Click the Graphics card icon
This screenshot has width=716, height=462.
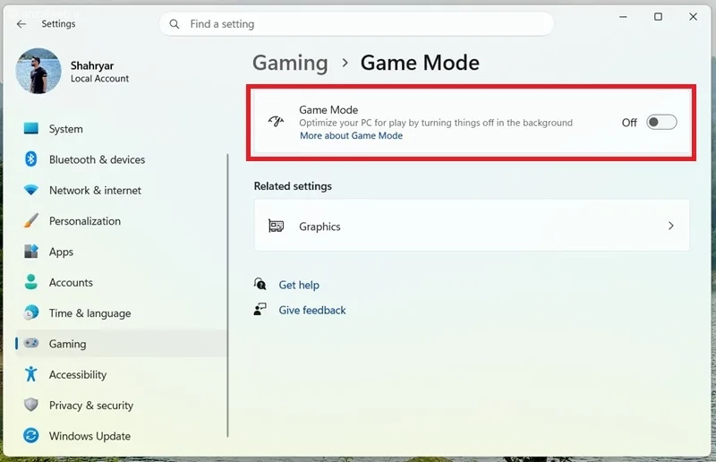276,226
